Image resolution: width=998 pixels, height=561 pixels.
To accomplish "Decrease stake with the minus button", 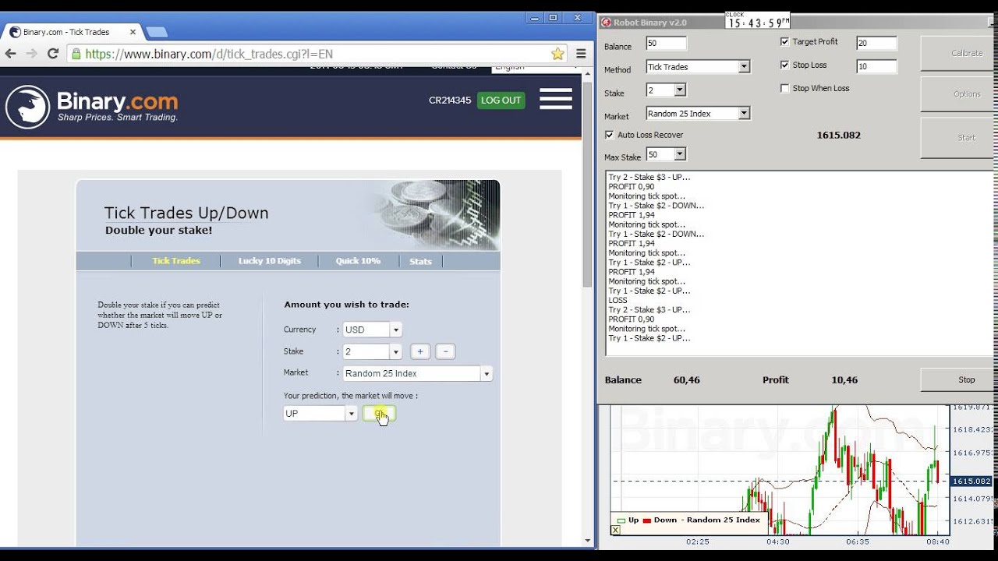I will pos(445,351).
